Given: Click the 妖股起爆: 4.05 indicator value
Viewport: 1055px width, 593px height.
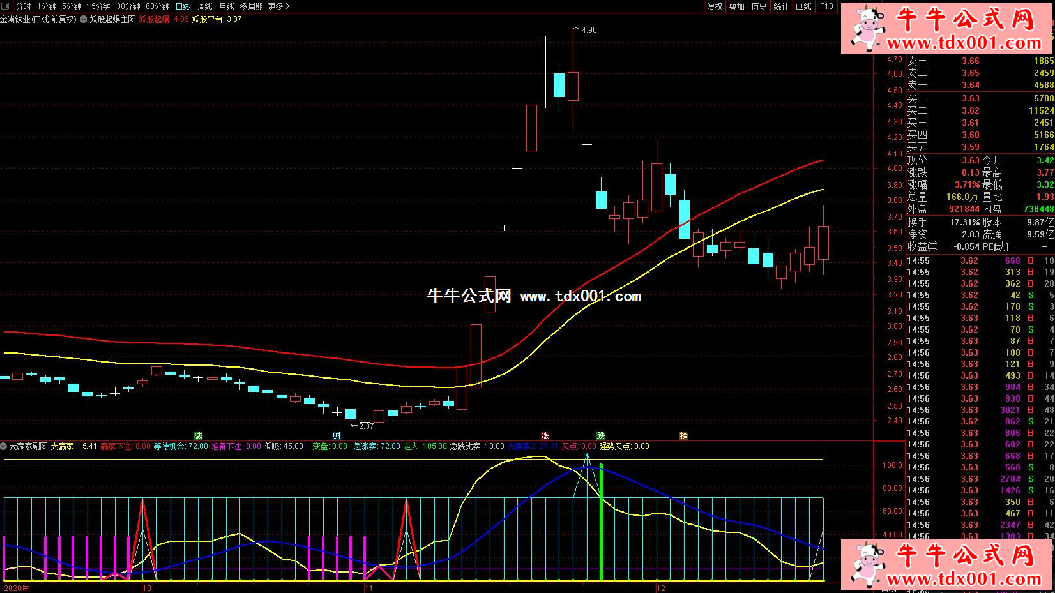Looking at the screenshot, I should [x=164, y=19].
